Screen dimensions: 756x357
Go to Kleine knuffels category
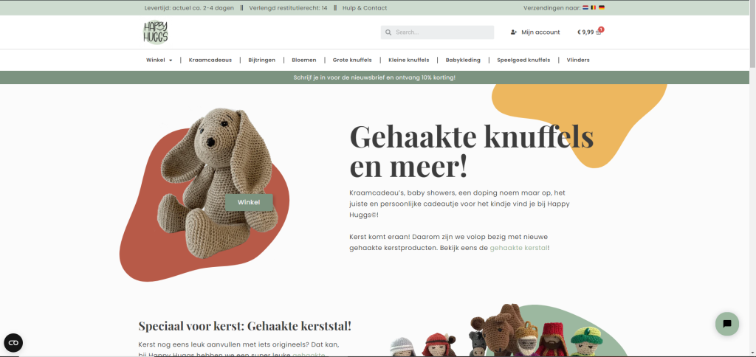click(408, 60)
